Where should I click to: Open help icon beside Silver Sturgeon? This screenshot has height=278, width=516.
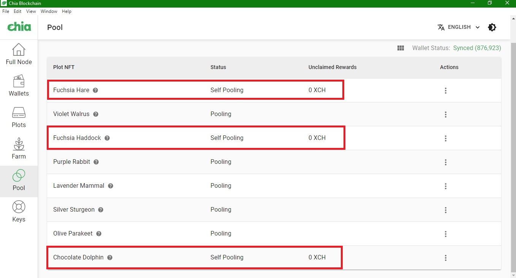[101, 210]
